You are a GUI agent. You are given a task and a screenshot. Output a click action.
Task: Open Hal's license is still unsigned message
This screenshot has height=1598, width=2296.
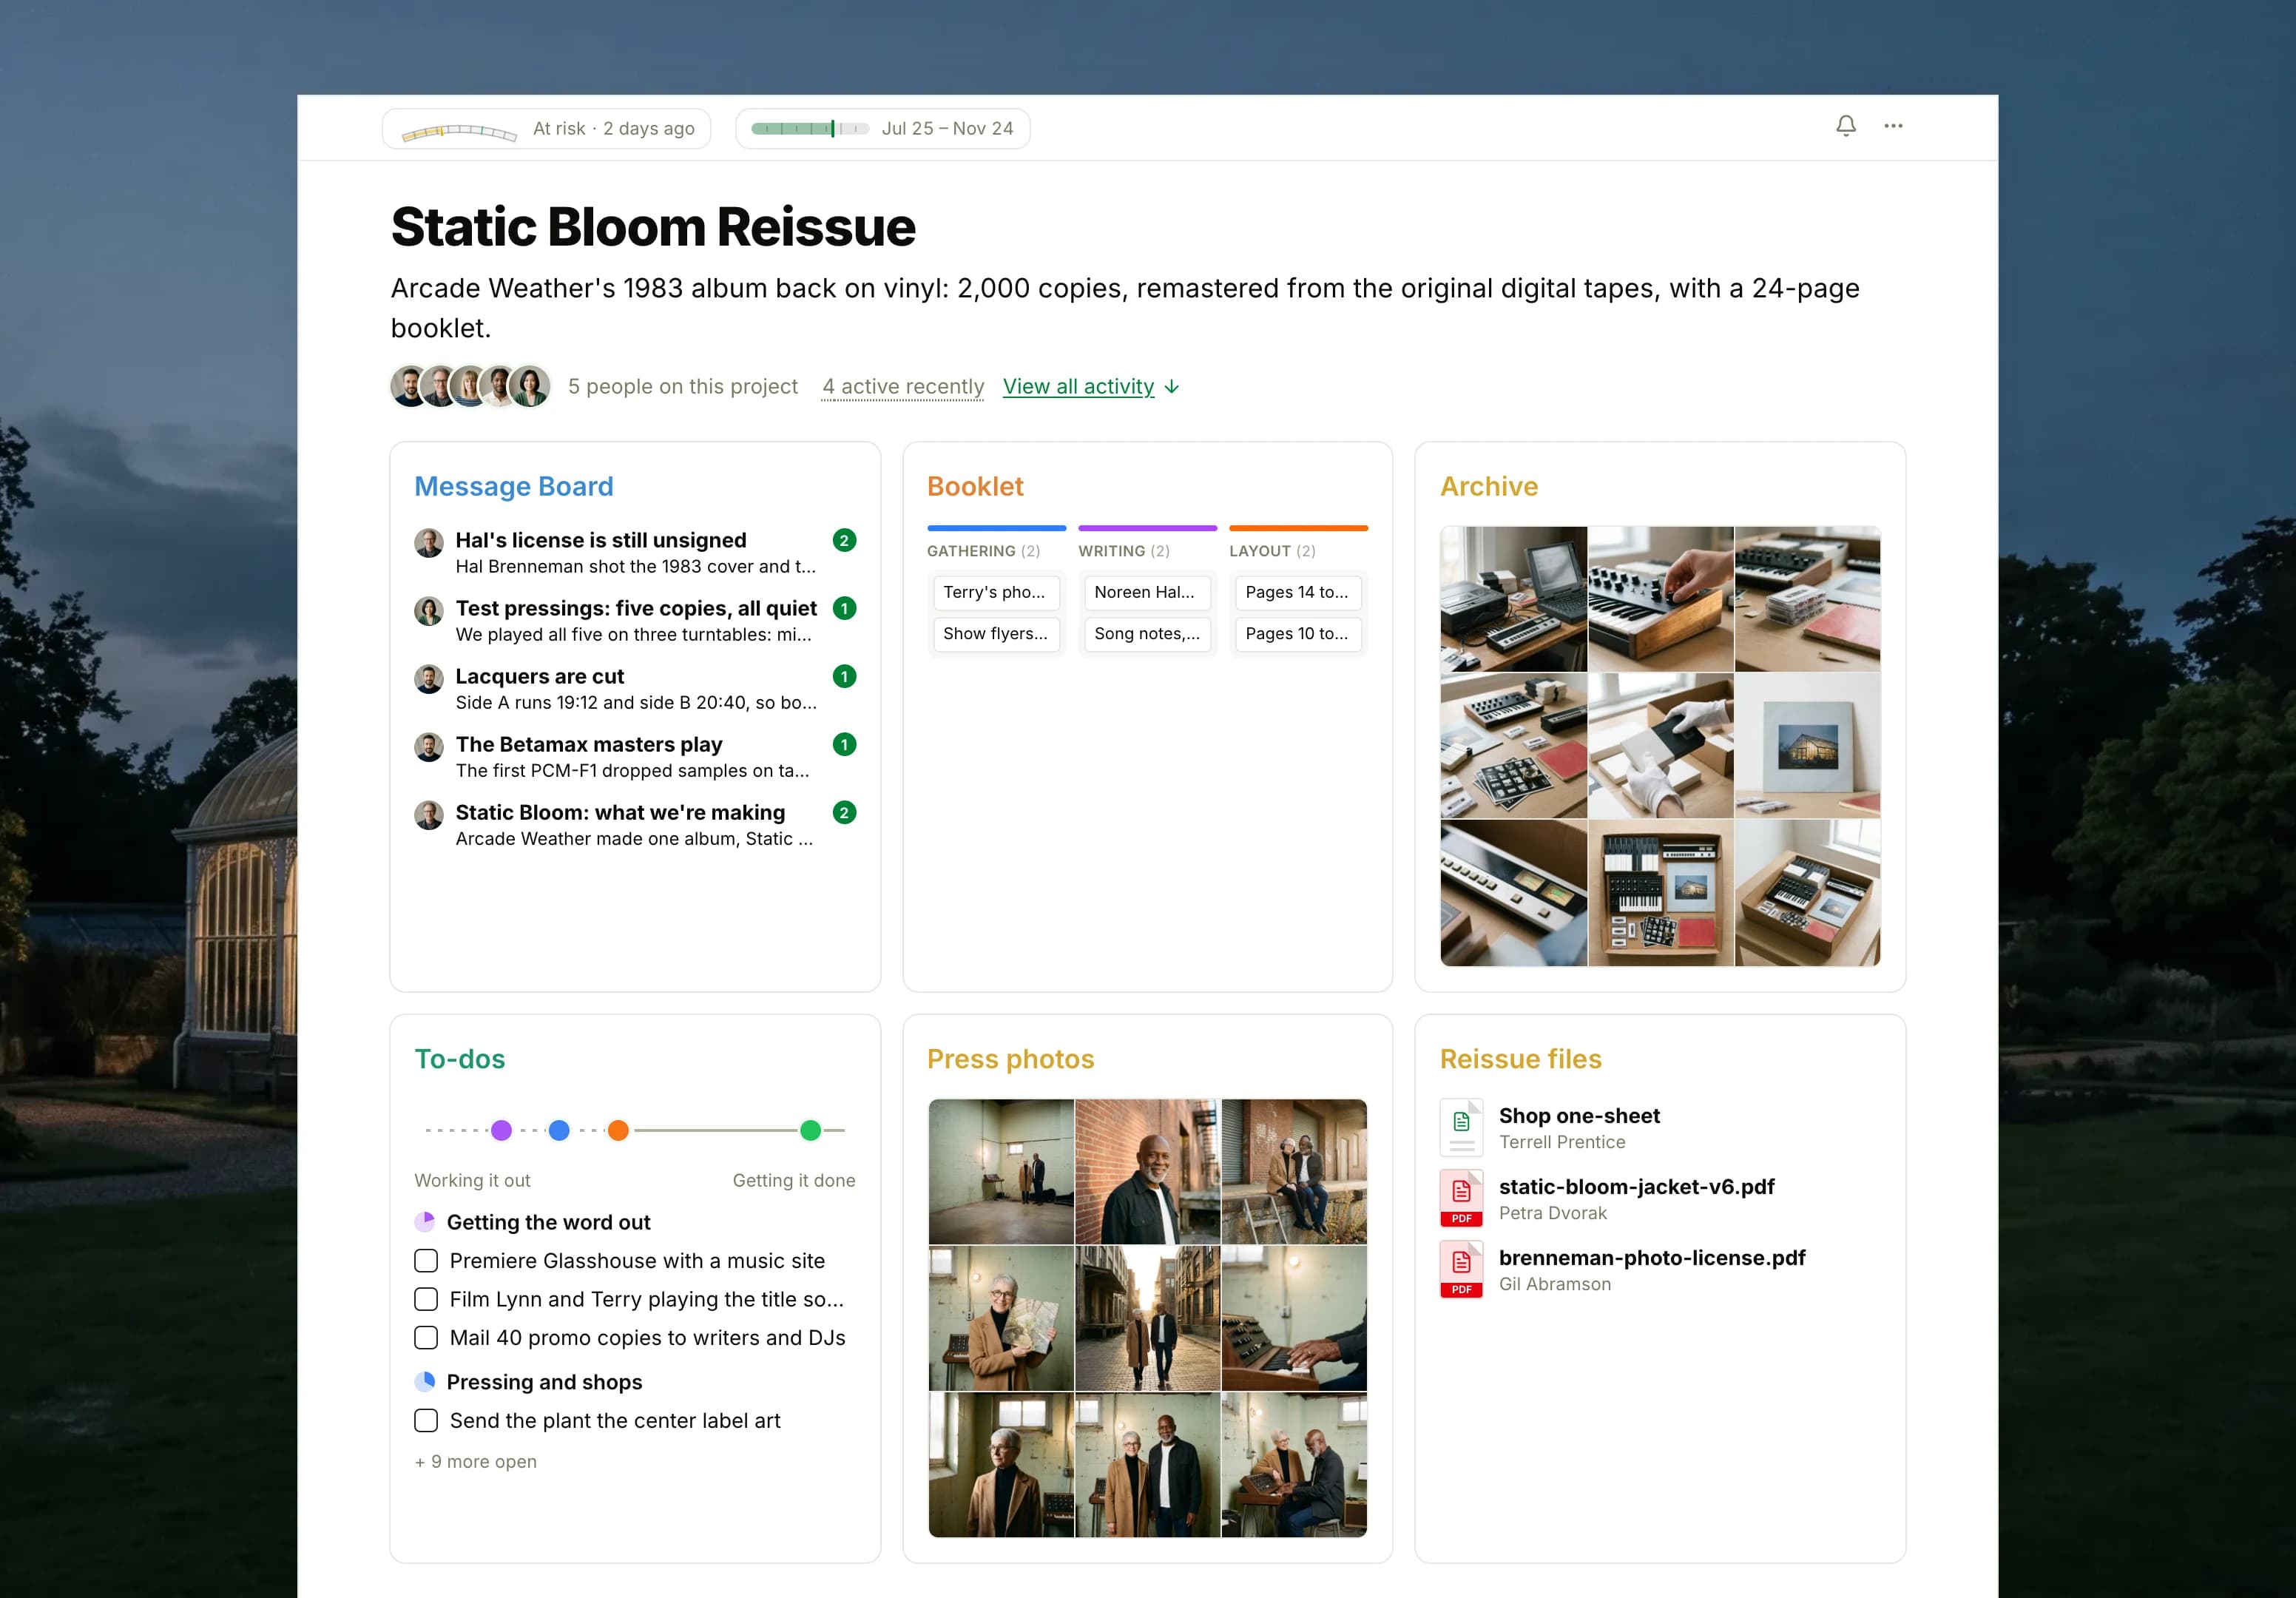tap(601, 540)
